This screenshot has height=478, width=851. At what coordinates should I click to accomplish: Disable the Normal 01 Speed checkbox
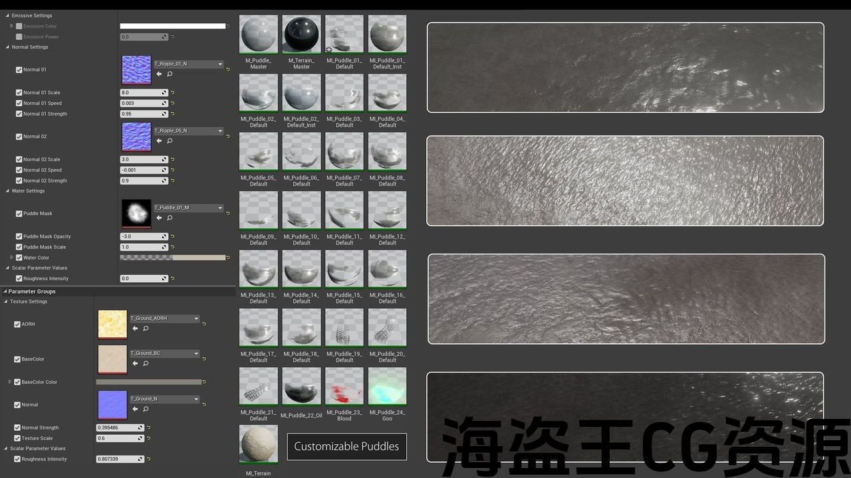click(19, 104)
